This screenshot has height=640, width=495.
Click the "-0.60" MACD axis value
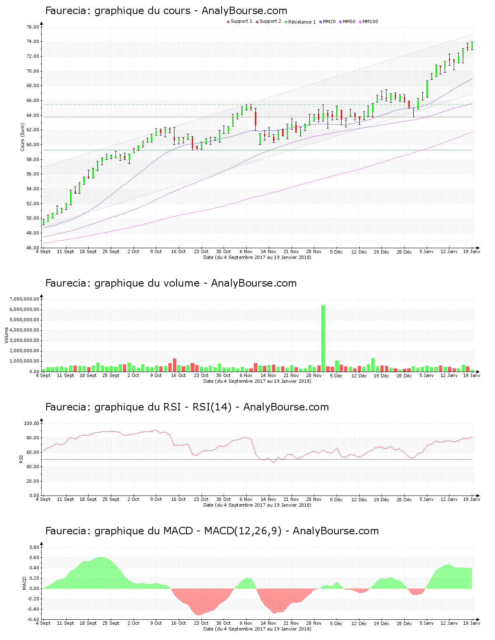coord(33,619)
